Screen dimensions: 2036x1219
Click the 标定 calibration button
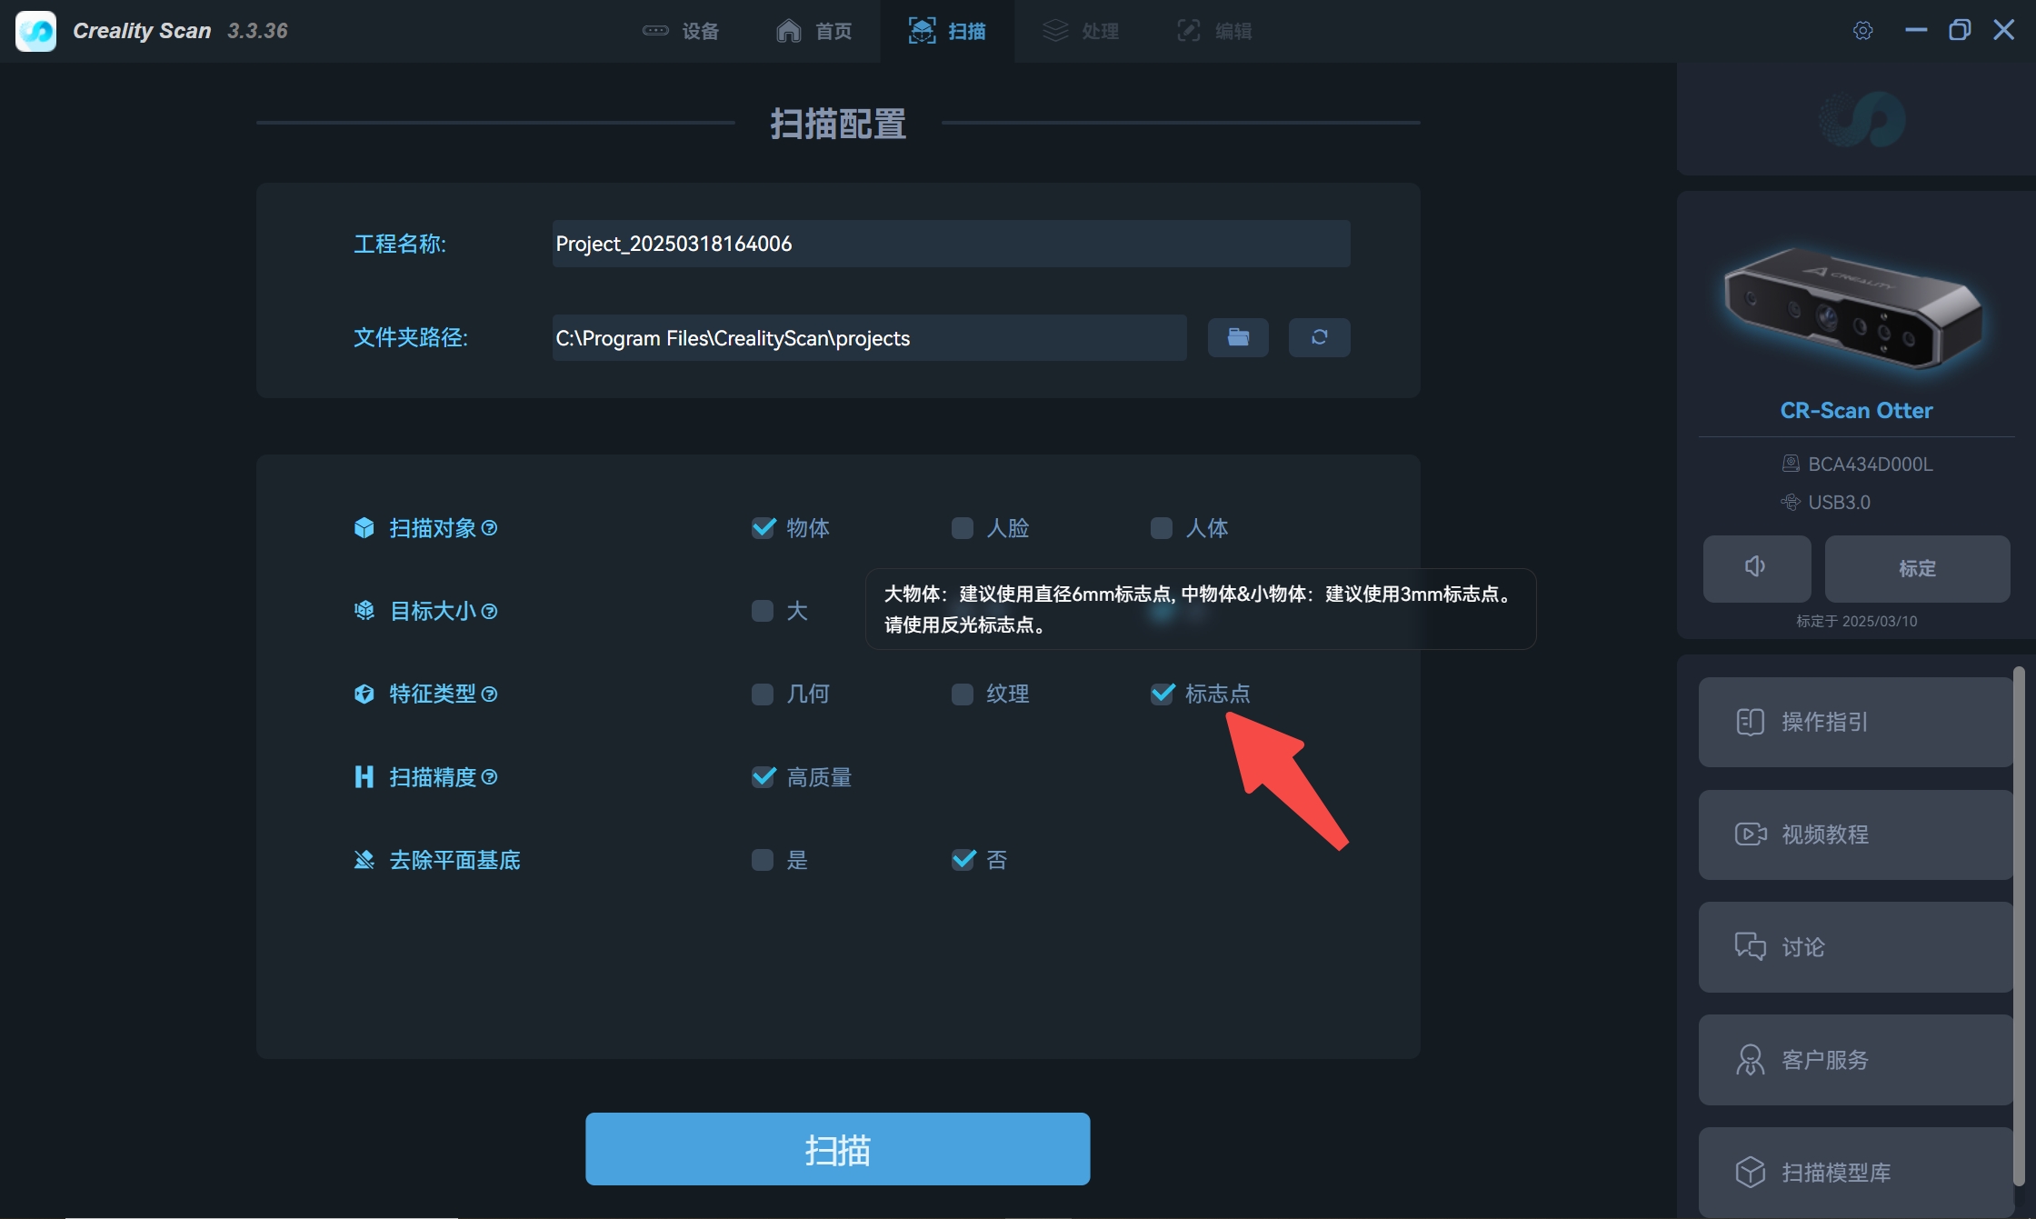point(1917,568)
